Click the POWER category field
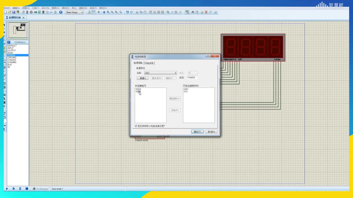Image resolution: width=353 pixels, height=198 pixels. point(192,78)
